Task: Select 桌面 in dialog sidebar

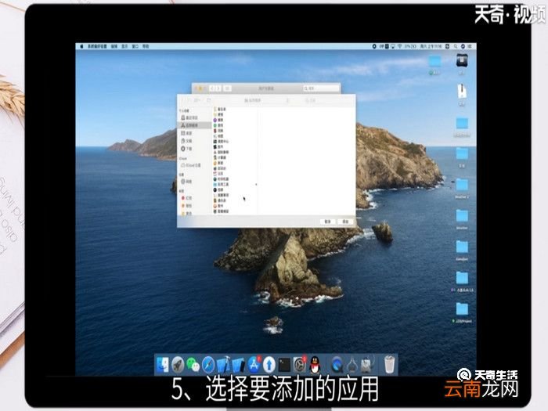Action: (x=186, y=133)
